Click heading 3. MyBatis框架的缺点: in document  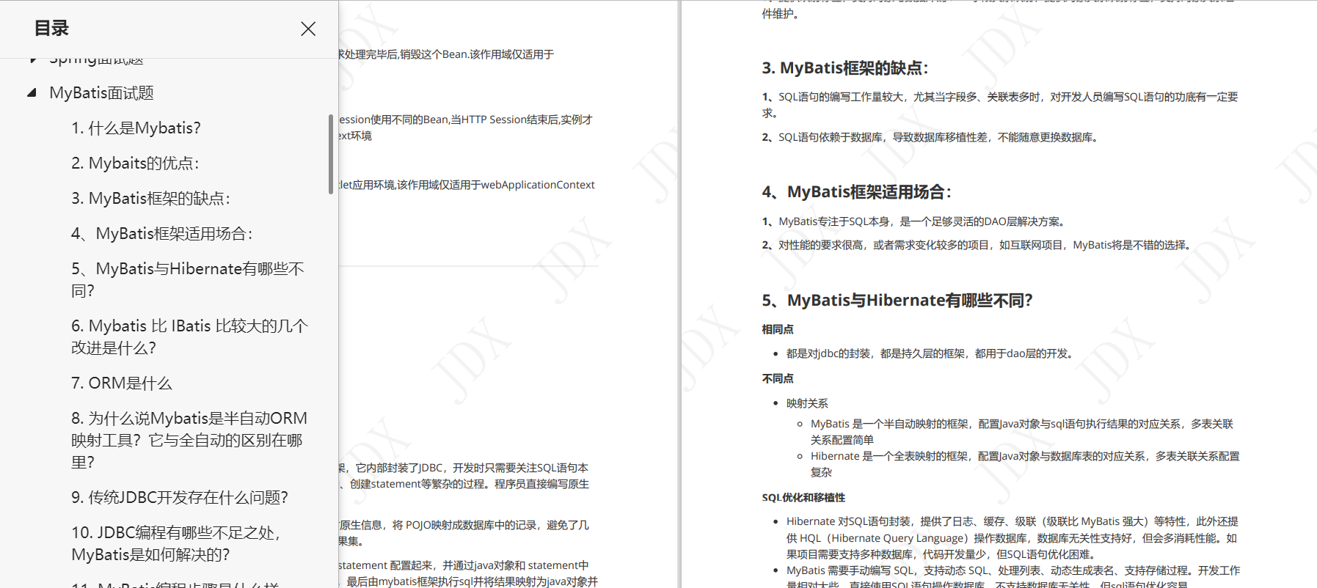[x=844, y=68]
